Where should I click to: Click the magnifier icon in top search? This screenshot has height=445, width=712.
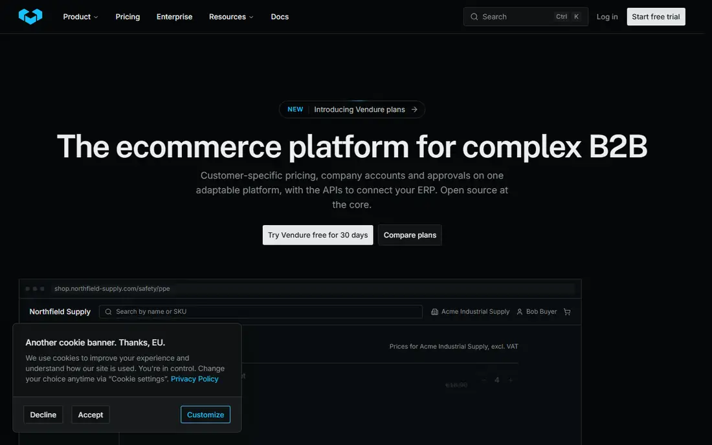tap(474, 17)
